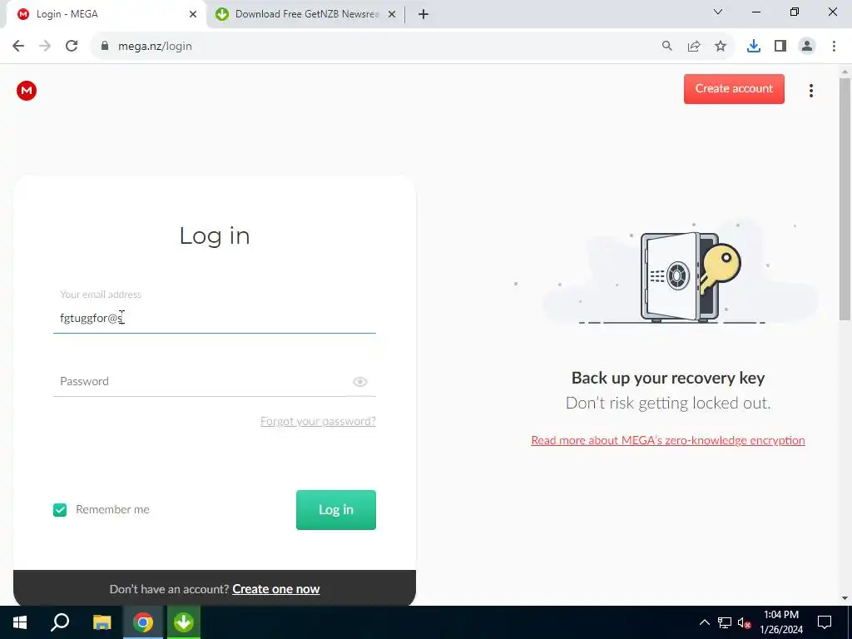
Task: Toggle Chrome side panel
Action: [780, 47]
